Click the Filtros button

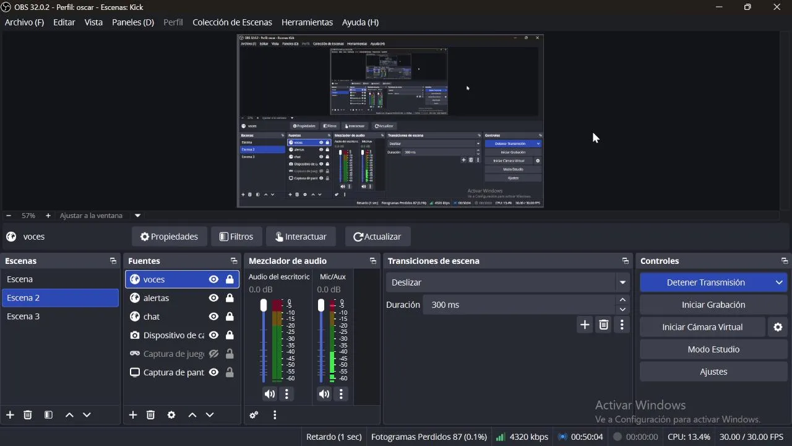pos(236,237)
